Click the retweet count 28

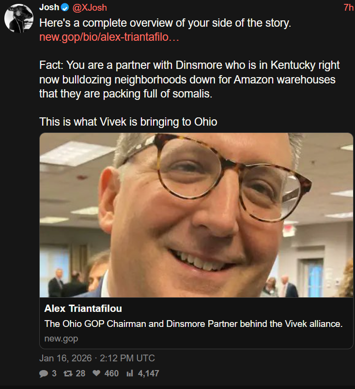[x=80, y=373]
